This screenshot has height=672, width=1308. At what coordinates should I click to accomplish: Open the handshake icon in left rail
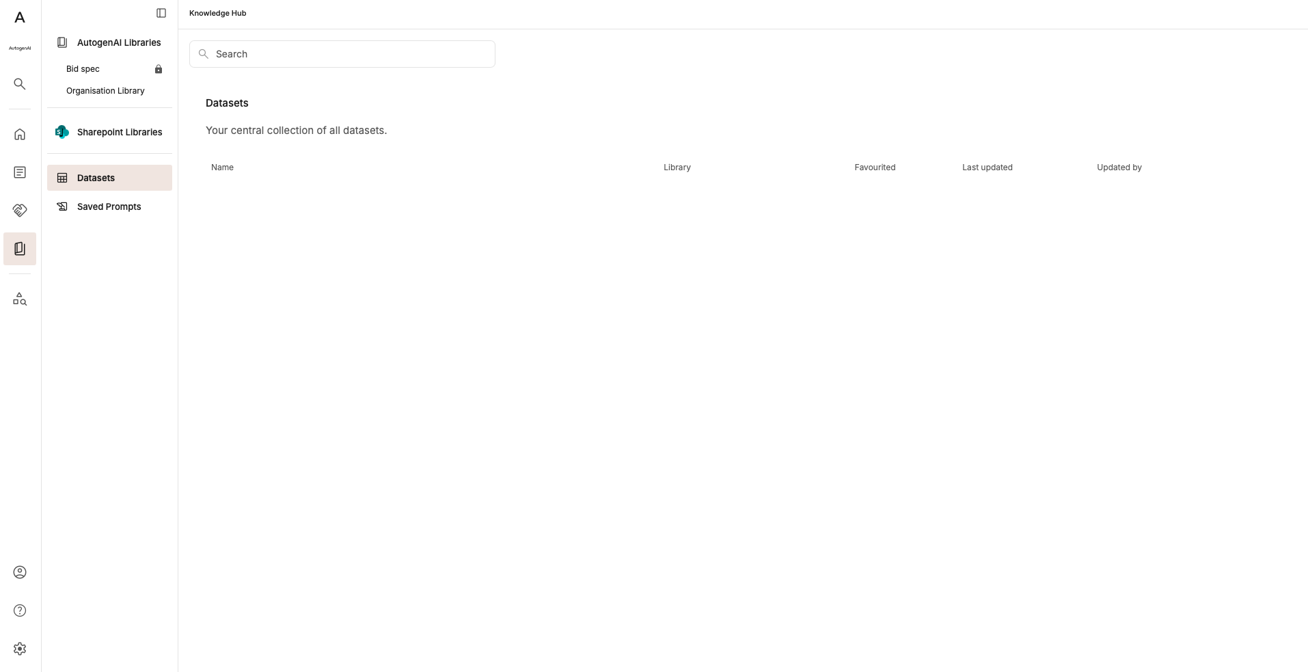(20, 211)
